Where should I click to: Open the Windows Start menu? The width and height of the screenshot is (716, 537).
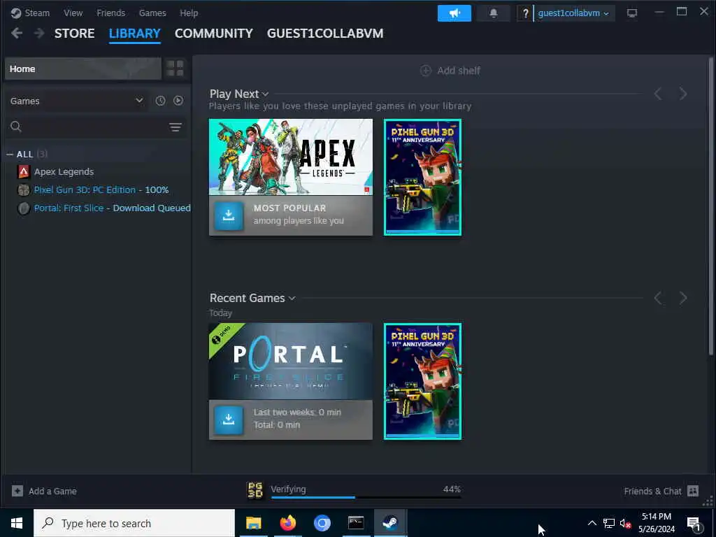[17, 523]
